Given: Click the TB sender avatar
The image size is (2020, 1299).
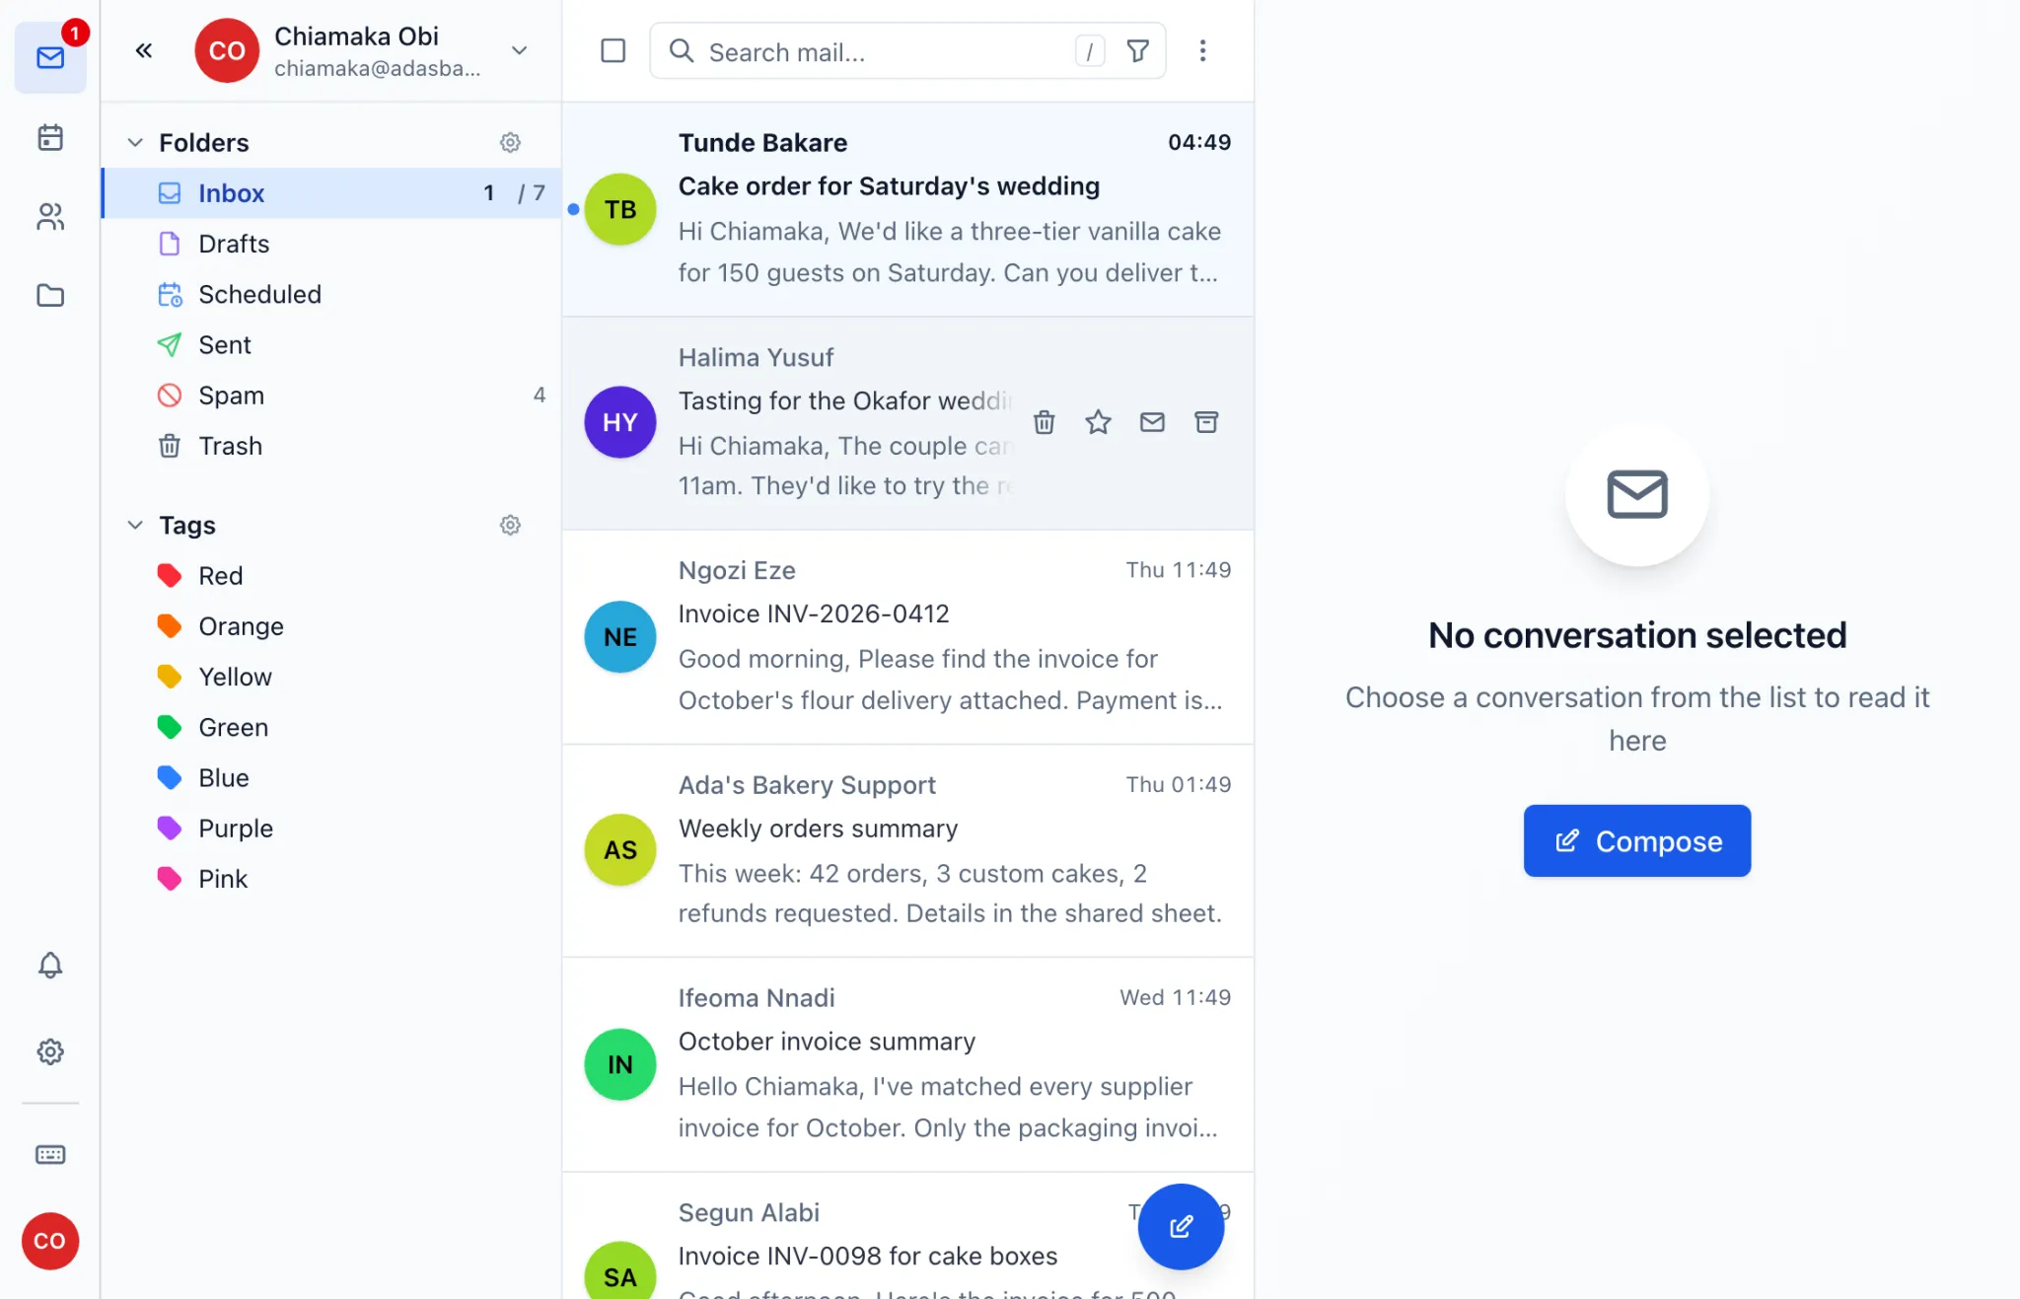Looking at the screenshot, I should (620, 209).
